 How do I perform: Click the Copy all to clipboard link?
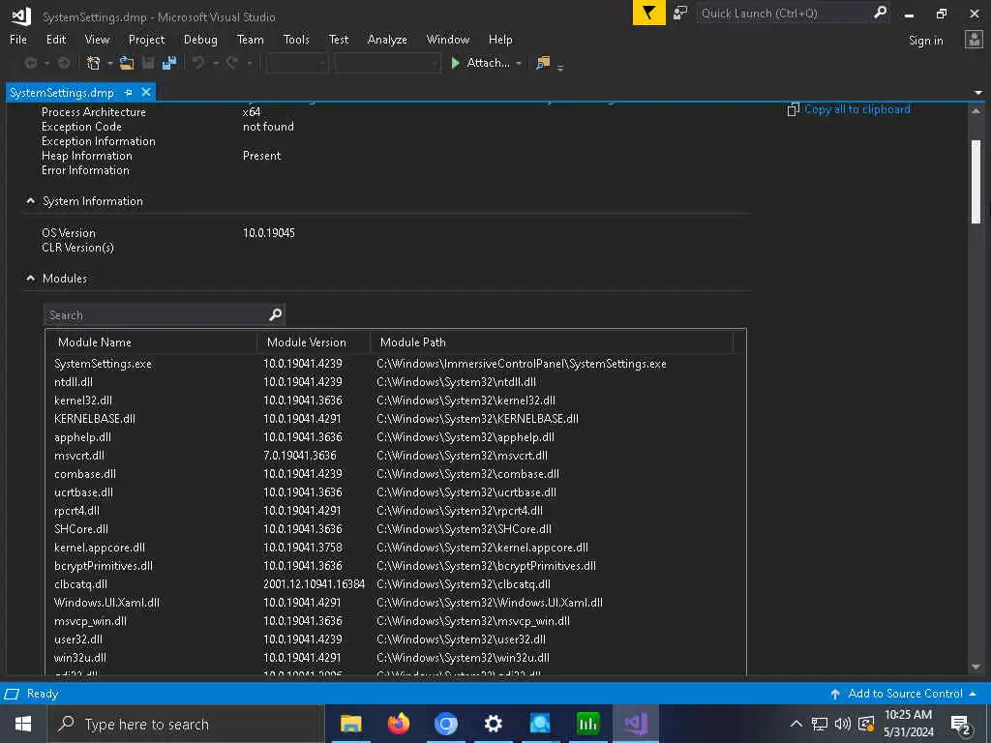(x=857, y=109)
